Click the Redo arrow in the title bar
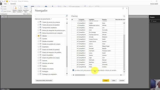 tap(4, 1)
